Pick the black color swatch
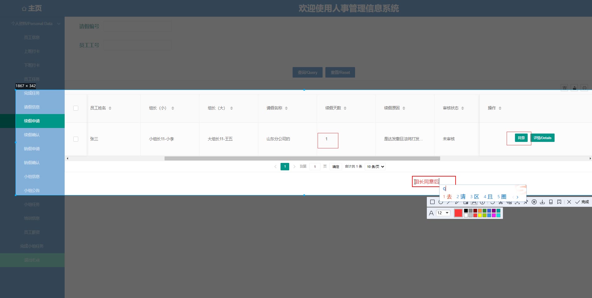Viewport: 592px width, 298px height. coord(466,211)
